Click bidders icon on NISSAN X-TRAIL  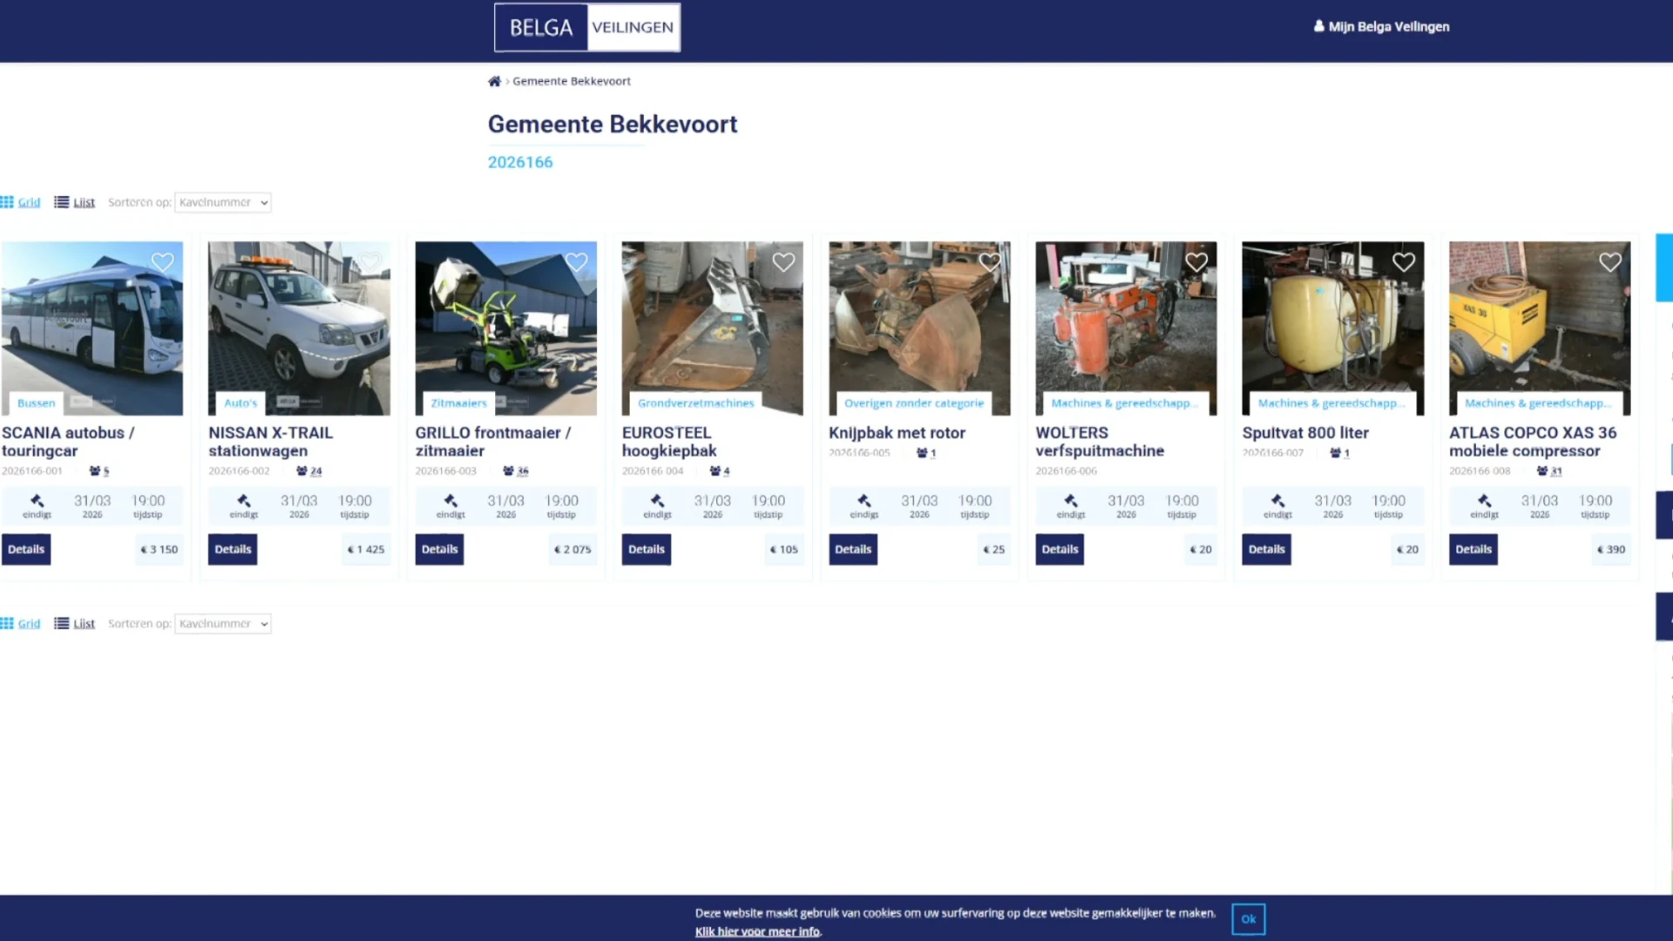click(x=301, y=471)
